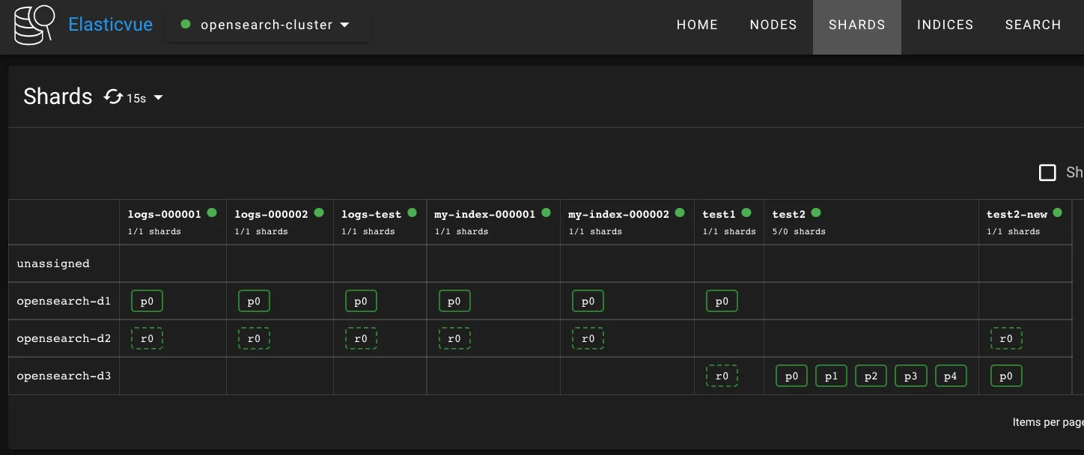Select p0 shard of test1
The image size is (1084, 455).
click(x=722, y=302)
